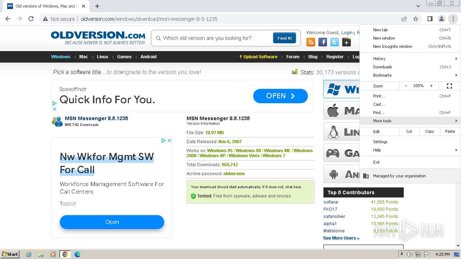Select New window from Chrome menu

(x=410, y=38)
